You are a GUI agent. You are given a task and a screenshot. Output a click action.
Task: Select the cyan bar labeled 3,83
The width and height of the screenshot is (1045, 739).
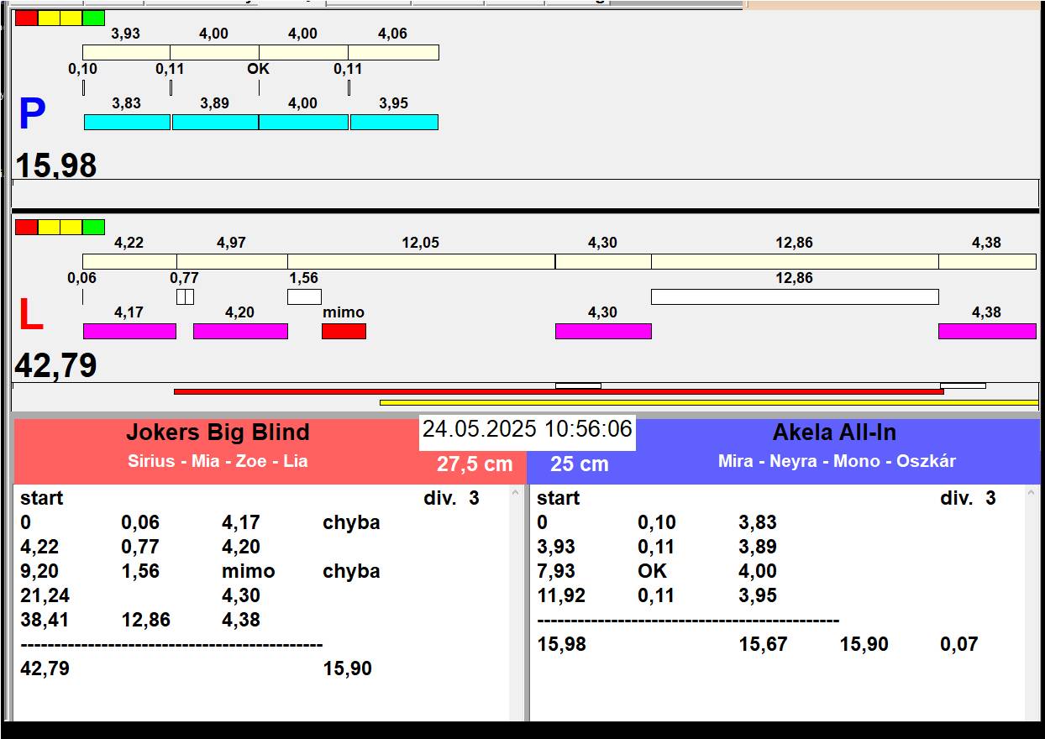127,122
